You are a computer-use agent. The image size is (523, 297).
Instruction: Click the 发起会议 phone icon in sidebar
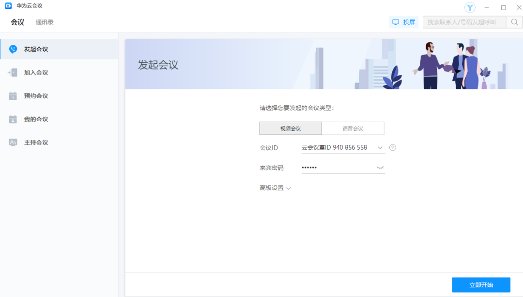click(x=13, y=49)
